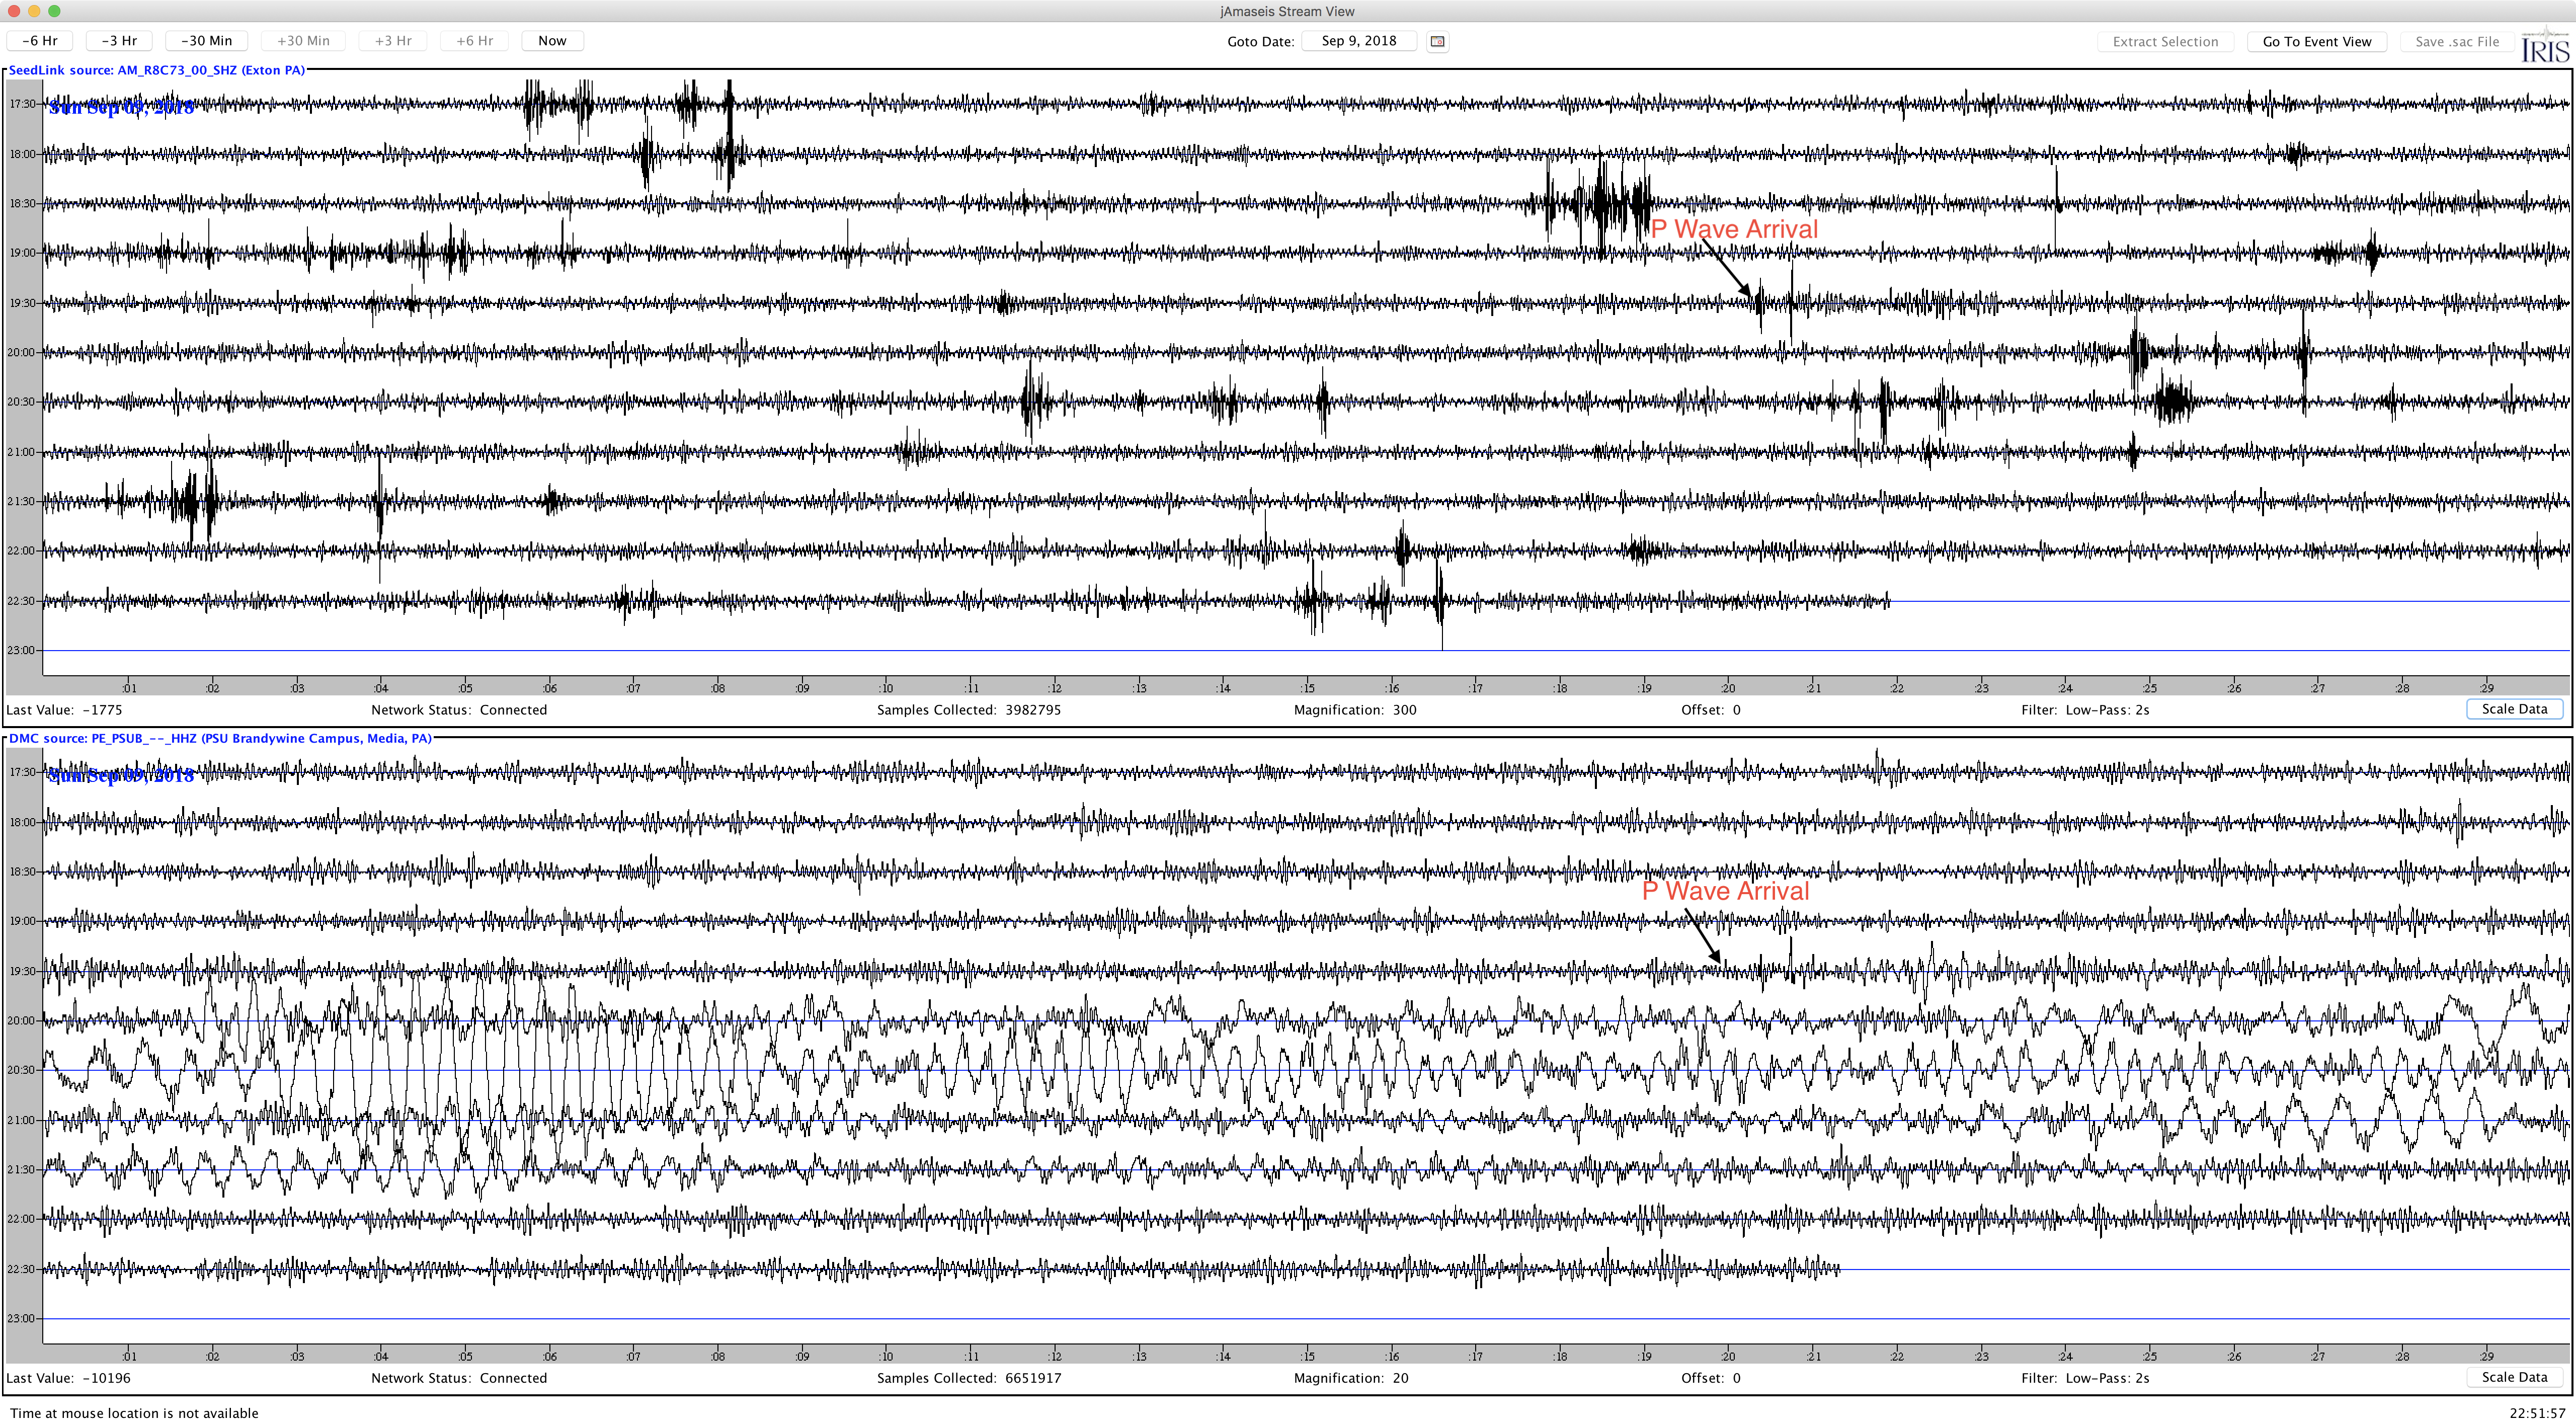Open Go To Event View
Image resolution: width=2576 pixels, height=1426 pixels.
point(2317,41)
